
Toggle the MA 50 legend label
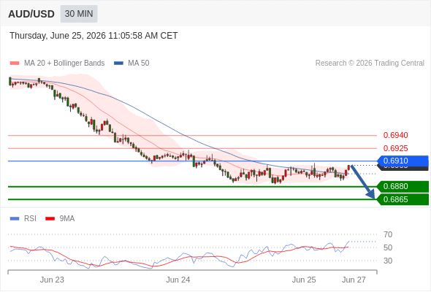139,64
